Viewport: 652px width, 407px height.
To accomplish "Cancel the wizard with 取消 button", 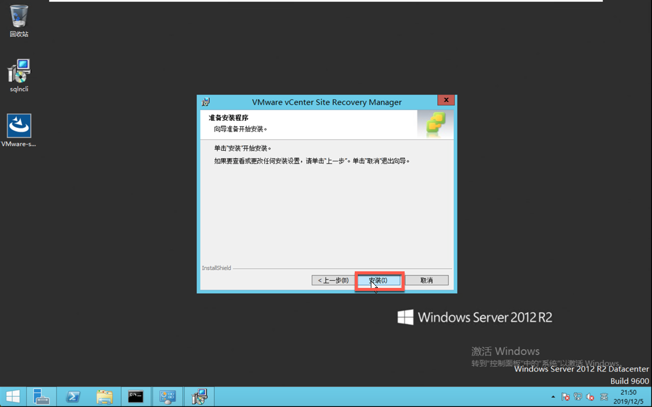I will 427,280.
